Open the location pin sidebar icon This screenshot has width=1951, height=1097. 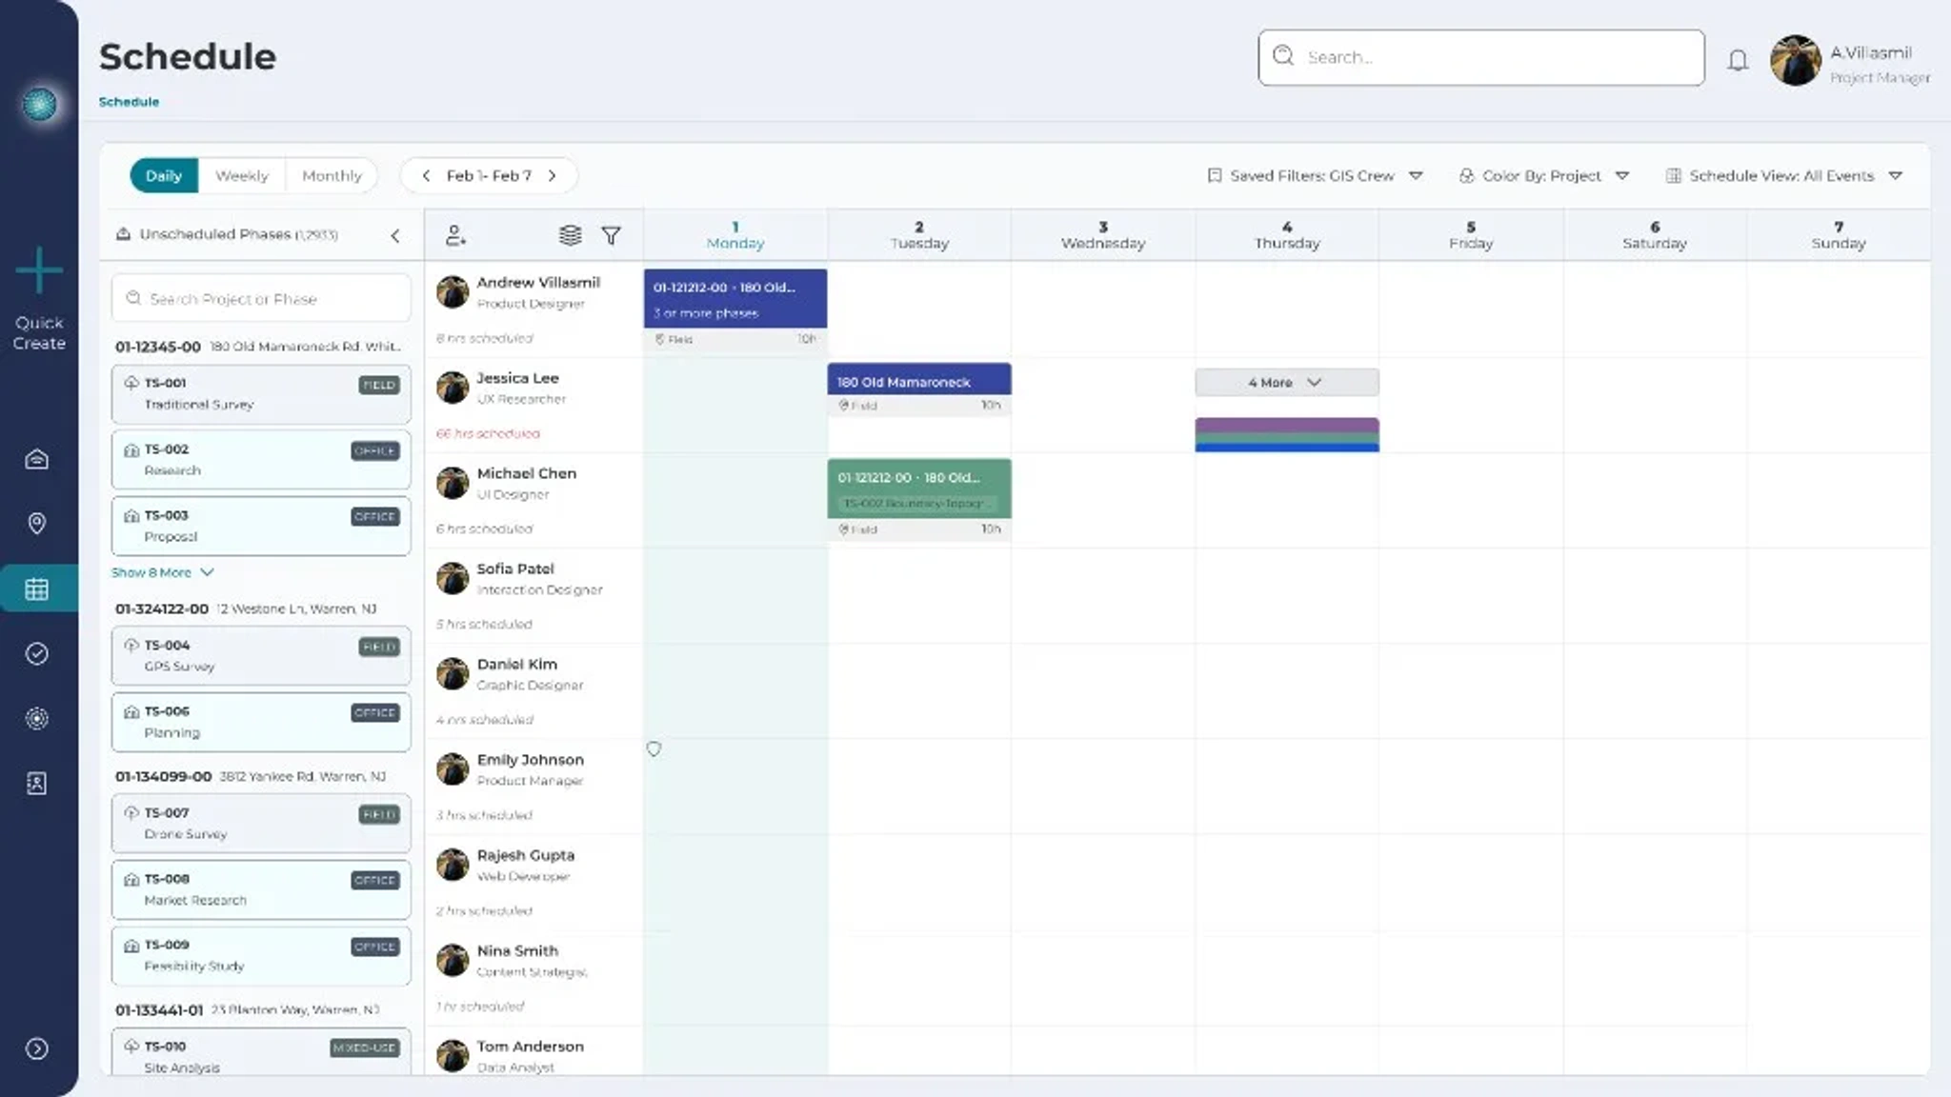coord(37,524)
